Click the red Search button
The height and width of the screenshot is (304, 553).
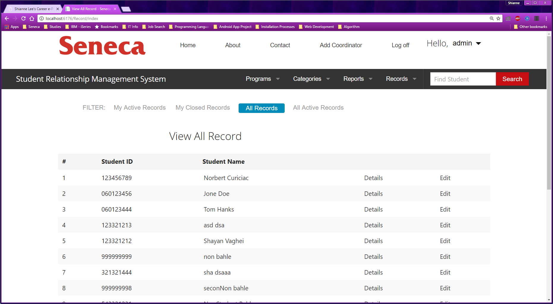(512, 79)
